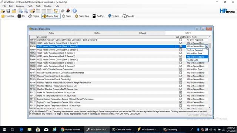This screenshot has height=133, width=237.
Task: Click the folder icon left of the grayed tables
Action: pyautogui.click(x=33, y=11)
